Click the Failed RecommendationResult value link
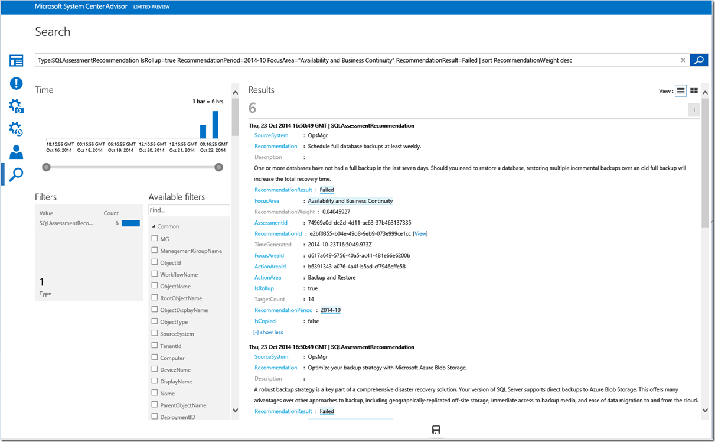715x442 pixels. (327, 190)
